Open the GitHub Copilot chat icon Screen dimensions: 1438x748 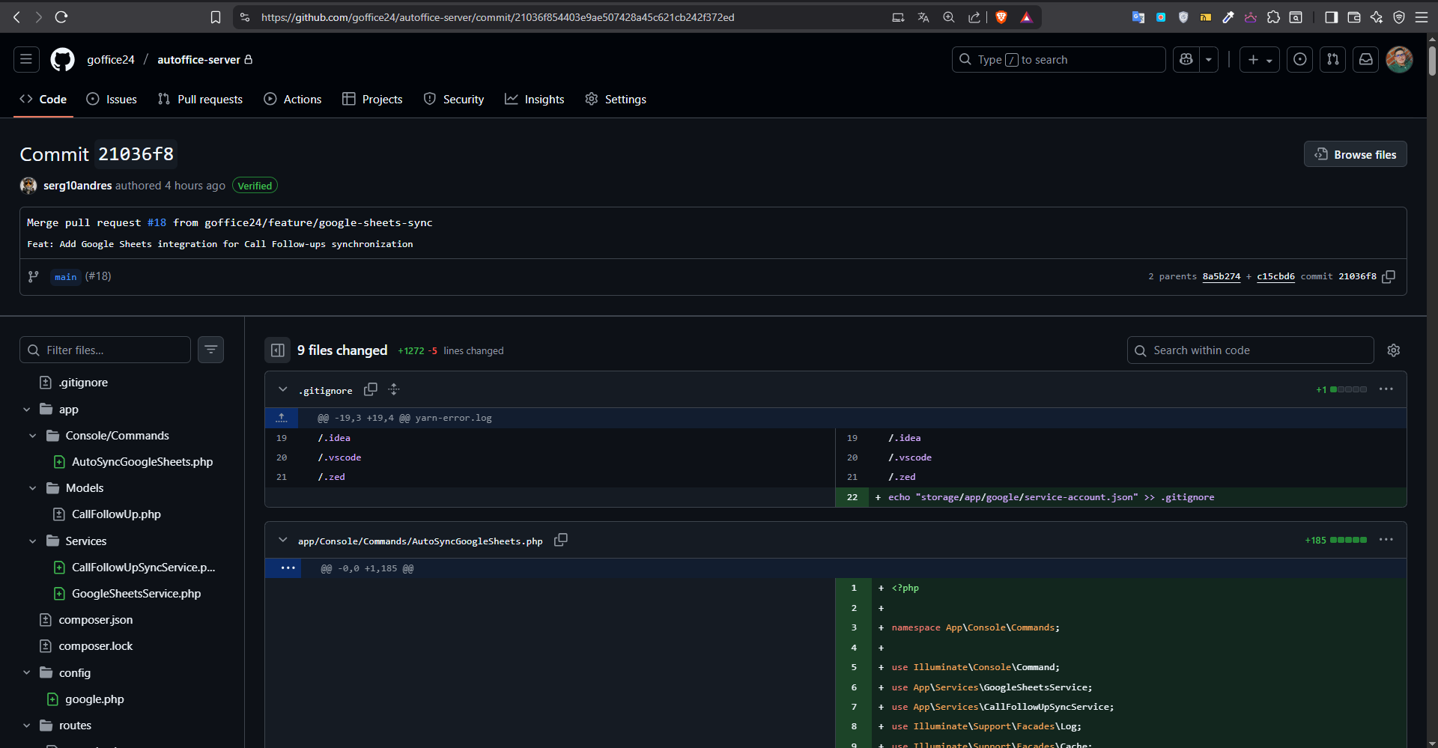coord(1186,60)
